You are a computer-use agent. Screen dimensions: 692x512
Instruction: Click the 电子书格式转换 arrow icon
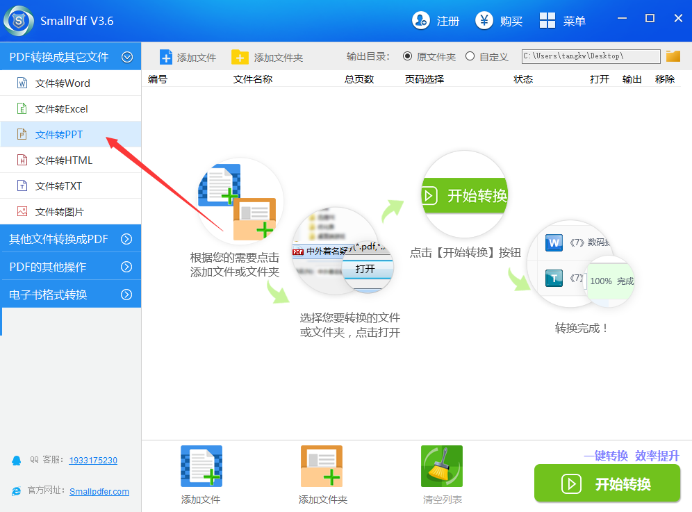click(126, 295)
